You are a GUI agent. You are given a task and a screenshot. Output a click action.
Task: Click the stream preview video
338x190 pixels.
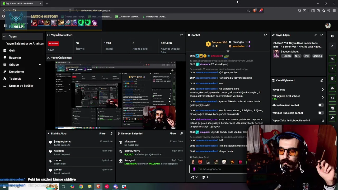(x=115, y=95)
